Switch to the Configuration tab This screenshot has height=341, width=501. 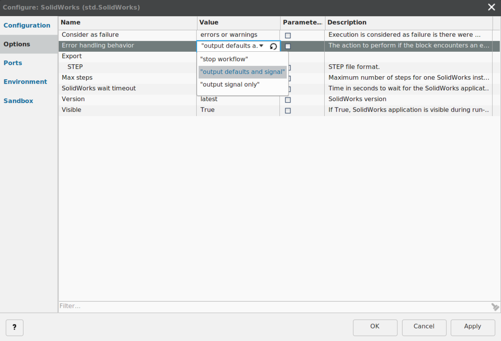[x=27, y=25]
